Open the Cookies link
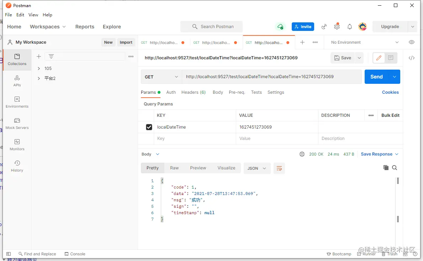 tap(390, 92)
